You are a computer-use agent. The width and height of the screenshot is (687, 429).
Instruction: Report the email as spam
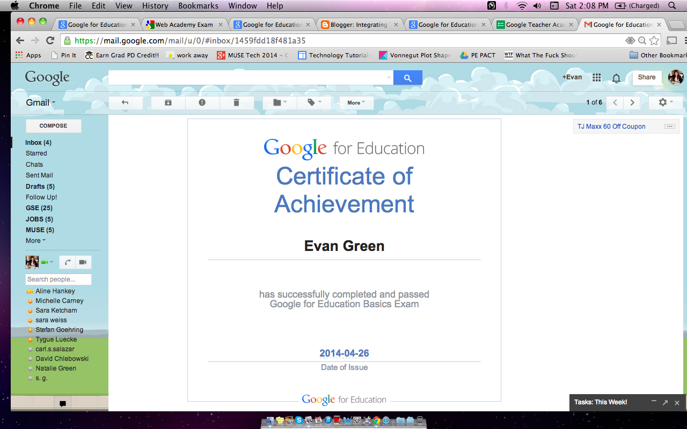click(201, 102)
